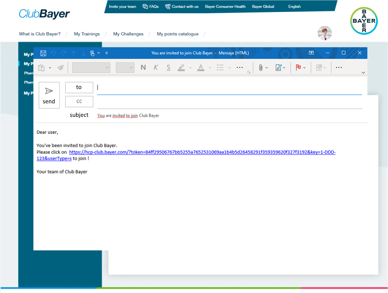This screenshot has height=293, width=388.
Task: Click 'Invite your team' in top bar
Action: (122, 7)
